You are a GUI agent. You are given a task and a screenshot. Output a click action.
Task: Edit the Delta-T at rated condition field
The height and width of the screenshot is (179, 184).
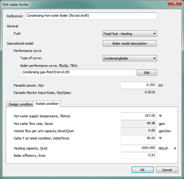coord(139,138)
